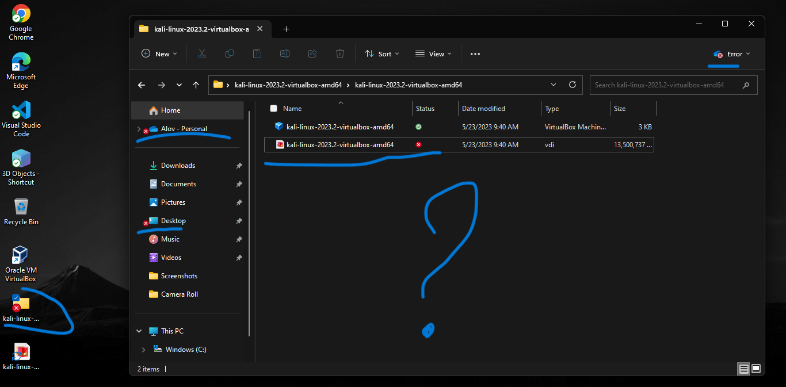786x387 pixels.
Task: Click the address bar folder icon
Action: pos(218,85)
